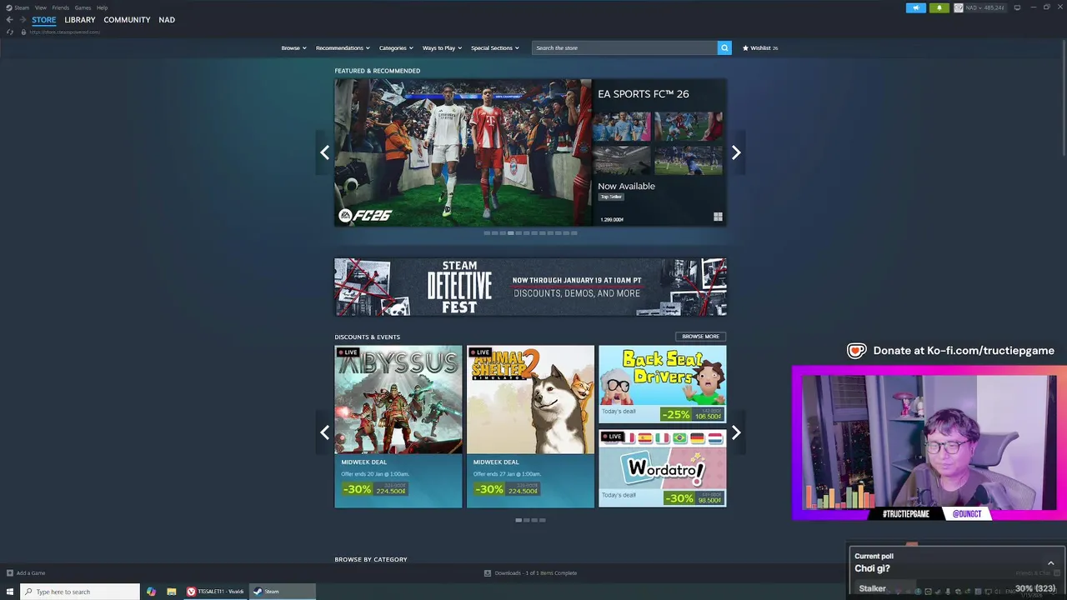Viewport: 1067px width, 600px height.
Task: Go to previous Discounts & Events page
Action: click(324, 432)
